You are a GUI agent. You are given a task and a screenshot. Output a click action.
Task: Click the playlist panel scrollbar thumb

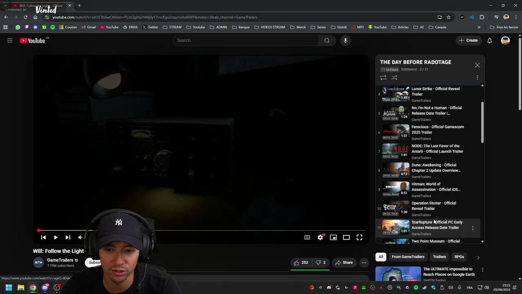(x=482, y=122)
